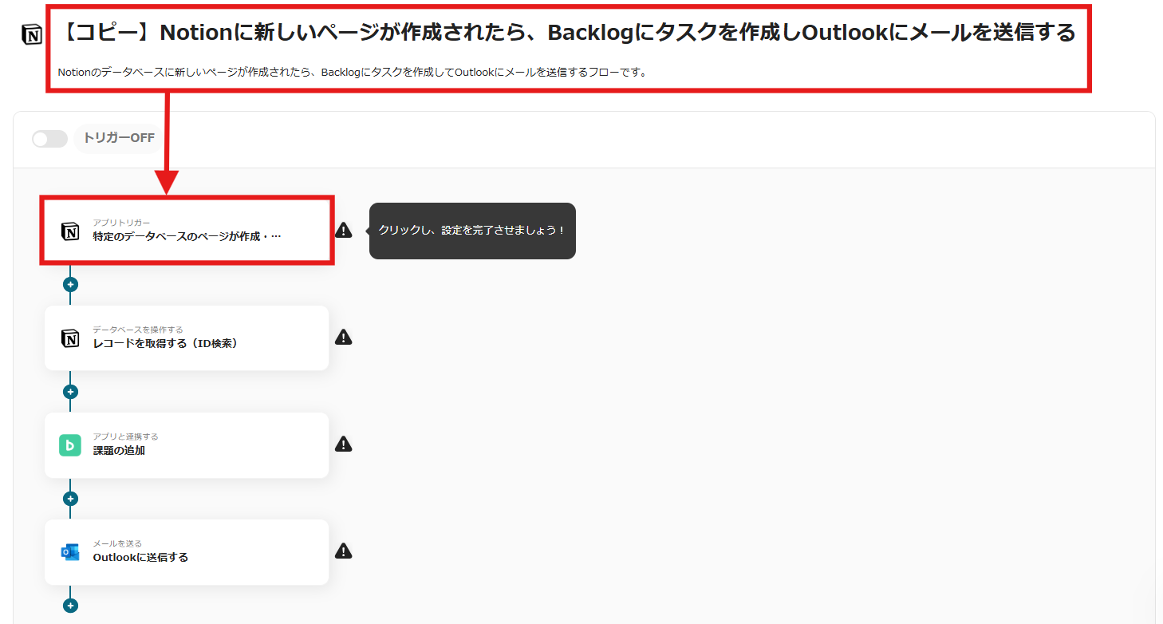Click the メールを送る label
Image resolution: width=1163 pixels, height=624 pixels.
117,543
